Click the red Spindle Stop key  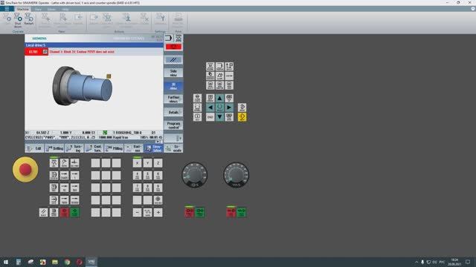coord(190,212)
